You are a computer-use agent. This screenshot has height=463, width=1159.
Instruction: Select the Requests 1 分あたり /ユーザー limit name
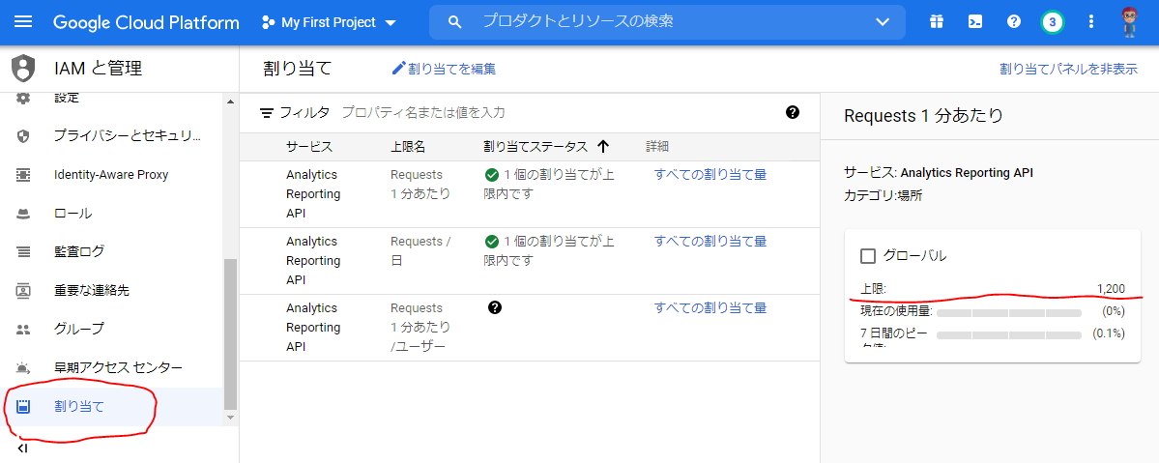click(420, 327)
